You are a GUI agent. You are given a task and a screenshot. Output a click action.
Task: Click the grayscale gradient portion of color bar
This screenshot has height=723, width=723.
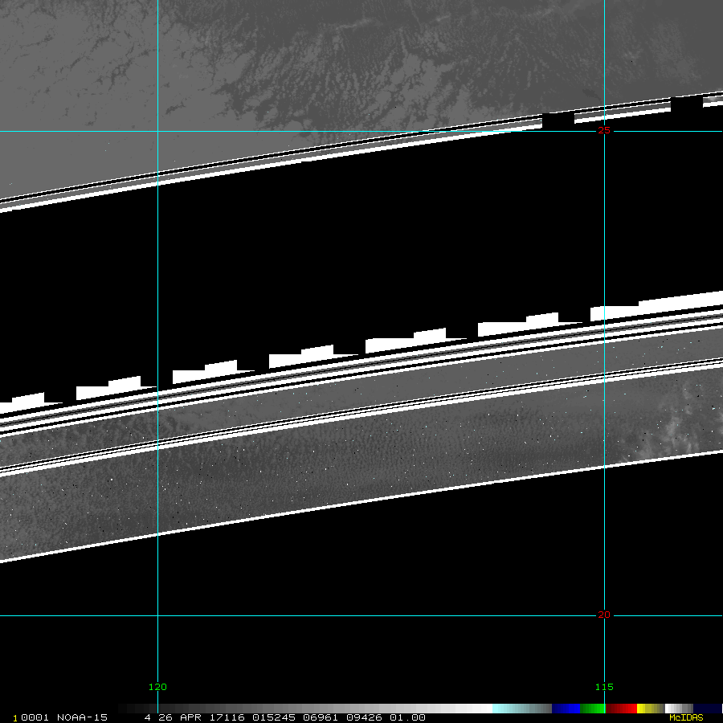(x=305, y=709)
